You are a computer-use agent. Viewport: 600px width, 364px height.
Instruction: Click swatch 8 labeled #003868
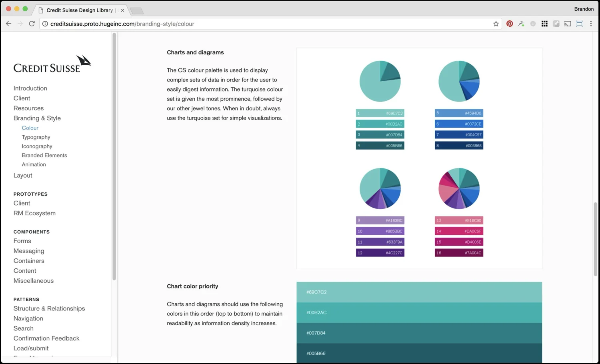(x=459, y=146)
